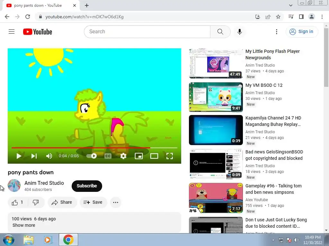This screenshot has width=329, height=246.
Task: Dislike the video with thumbs down
Action: (36, 202)
